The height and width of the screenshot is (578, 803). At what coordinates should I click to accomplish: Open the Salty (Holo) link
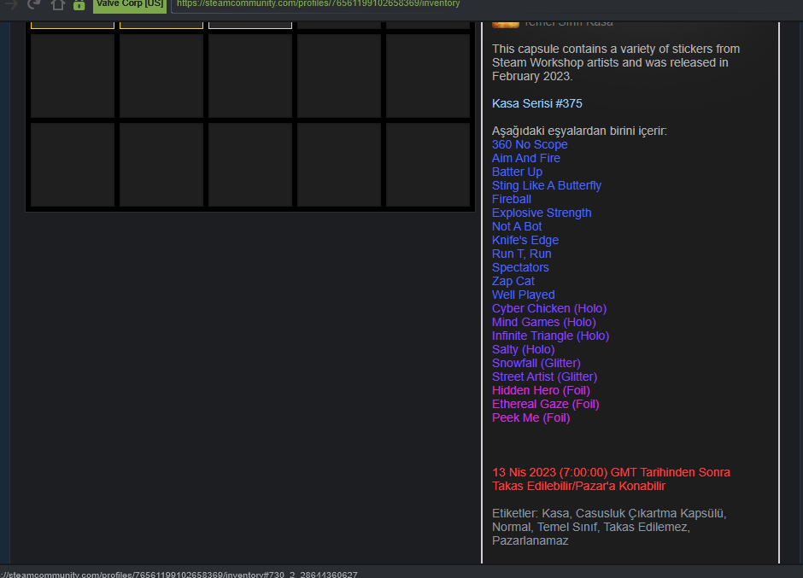(x=523, y=350)
